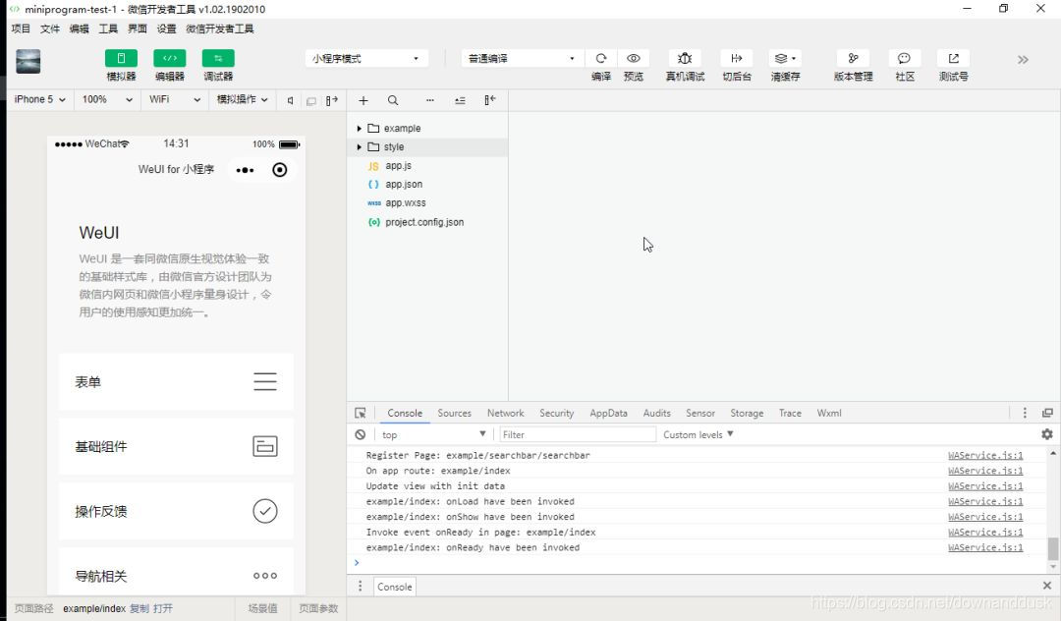Switch to the Wxml tab
This screenshot has height=621, width=1061.
pos(829,413)
